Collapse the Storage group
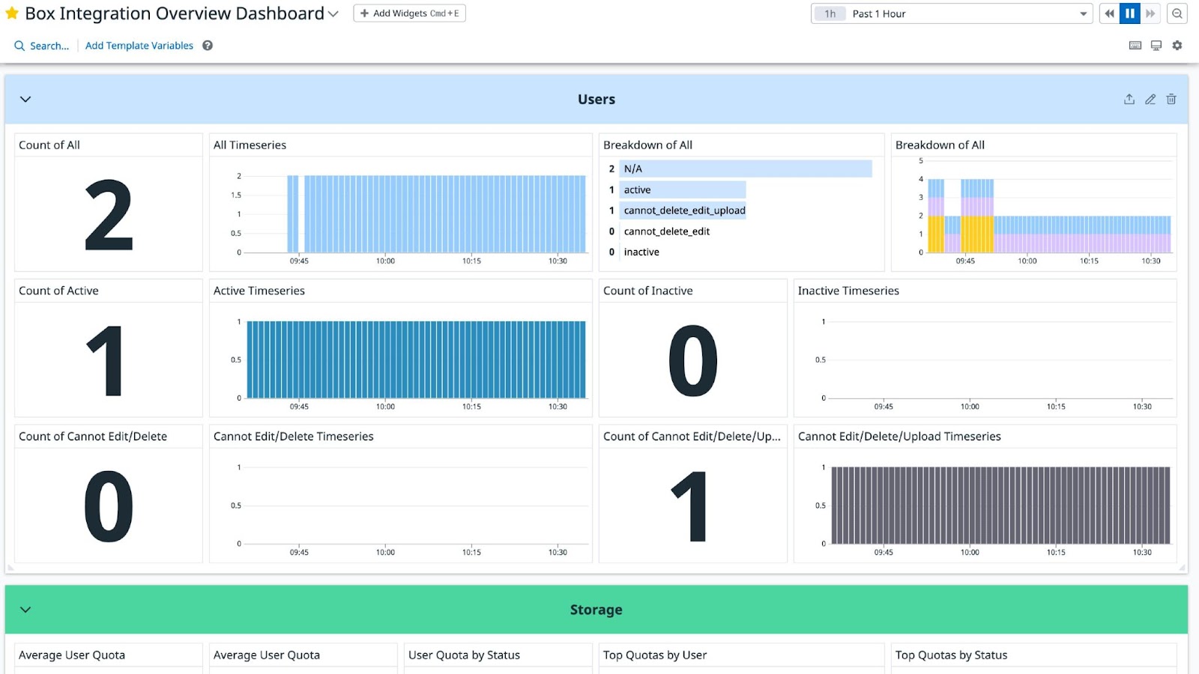The width and height of the screenshot is (1199, 674). (x=25, y=610)
